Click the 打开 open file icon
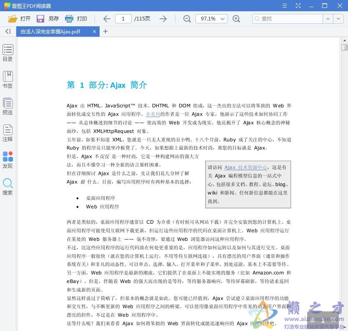This screenshot has width=348, height=331. 13,18
